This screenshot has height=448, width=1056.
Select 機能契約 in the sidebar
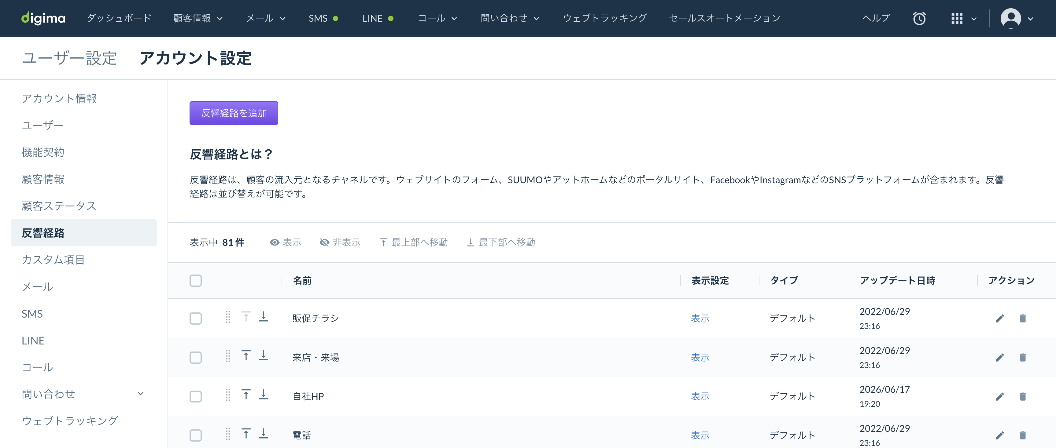43,152
